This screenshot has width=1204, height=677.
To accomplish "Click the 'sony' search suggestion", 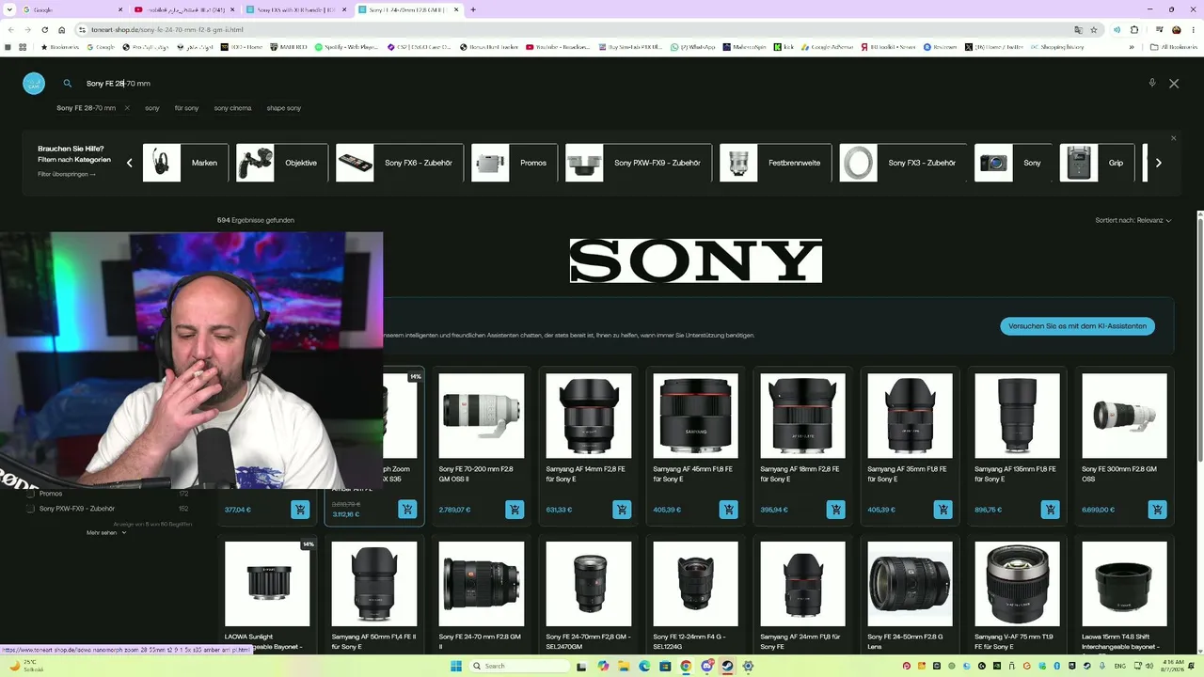I will point(152,108).
